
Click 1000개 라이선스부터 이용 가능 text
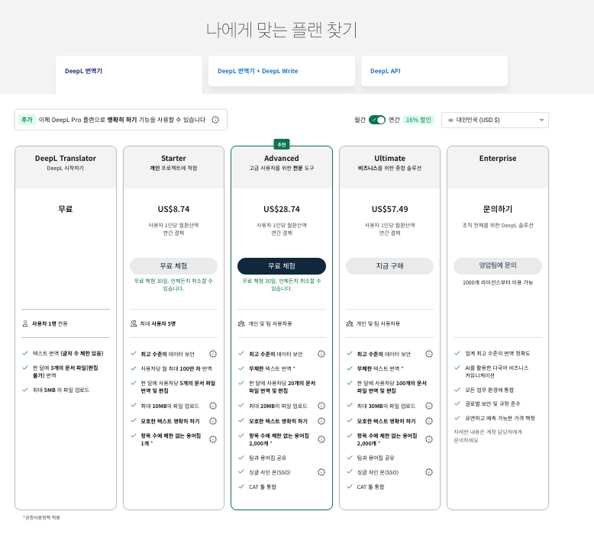(x=498, y=282)
